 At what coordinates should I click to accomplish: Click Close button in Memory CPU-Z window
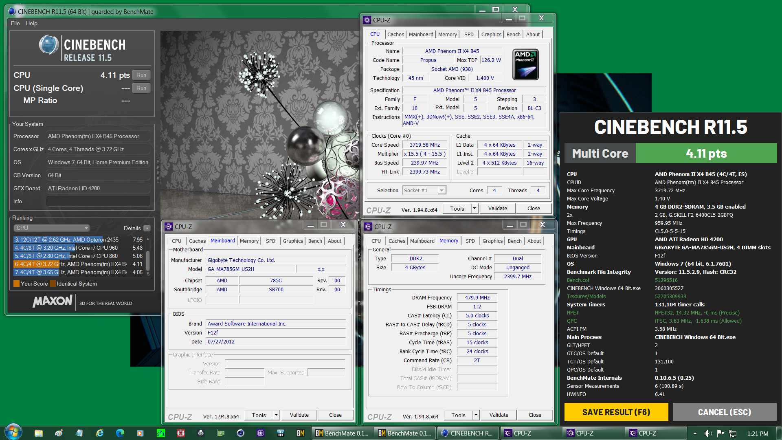535,415
